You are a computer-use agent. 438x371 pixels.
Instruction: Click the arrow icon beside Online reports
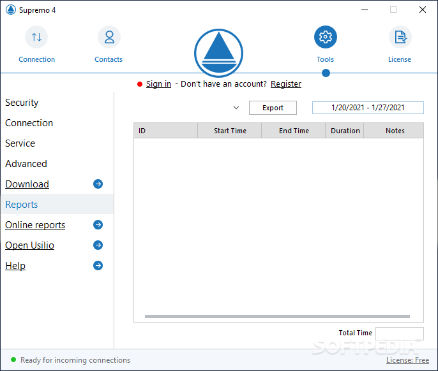pos(98,224)
